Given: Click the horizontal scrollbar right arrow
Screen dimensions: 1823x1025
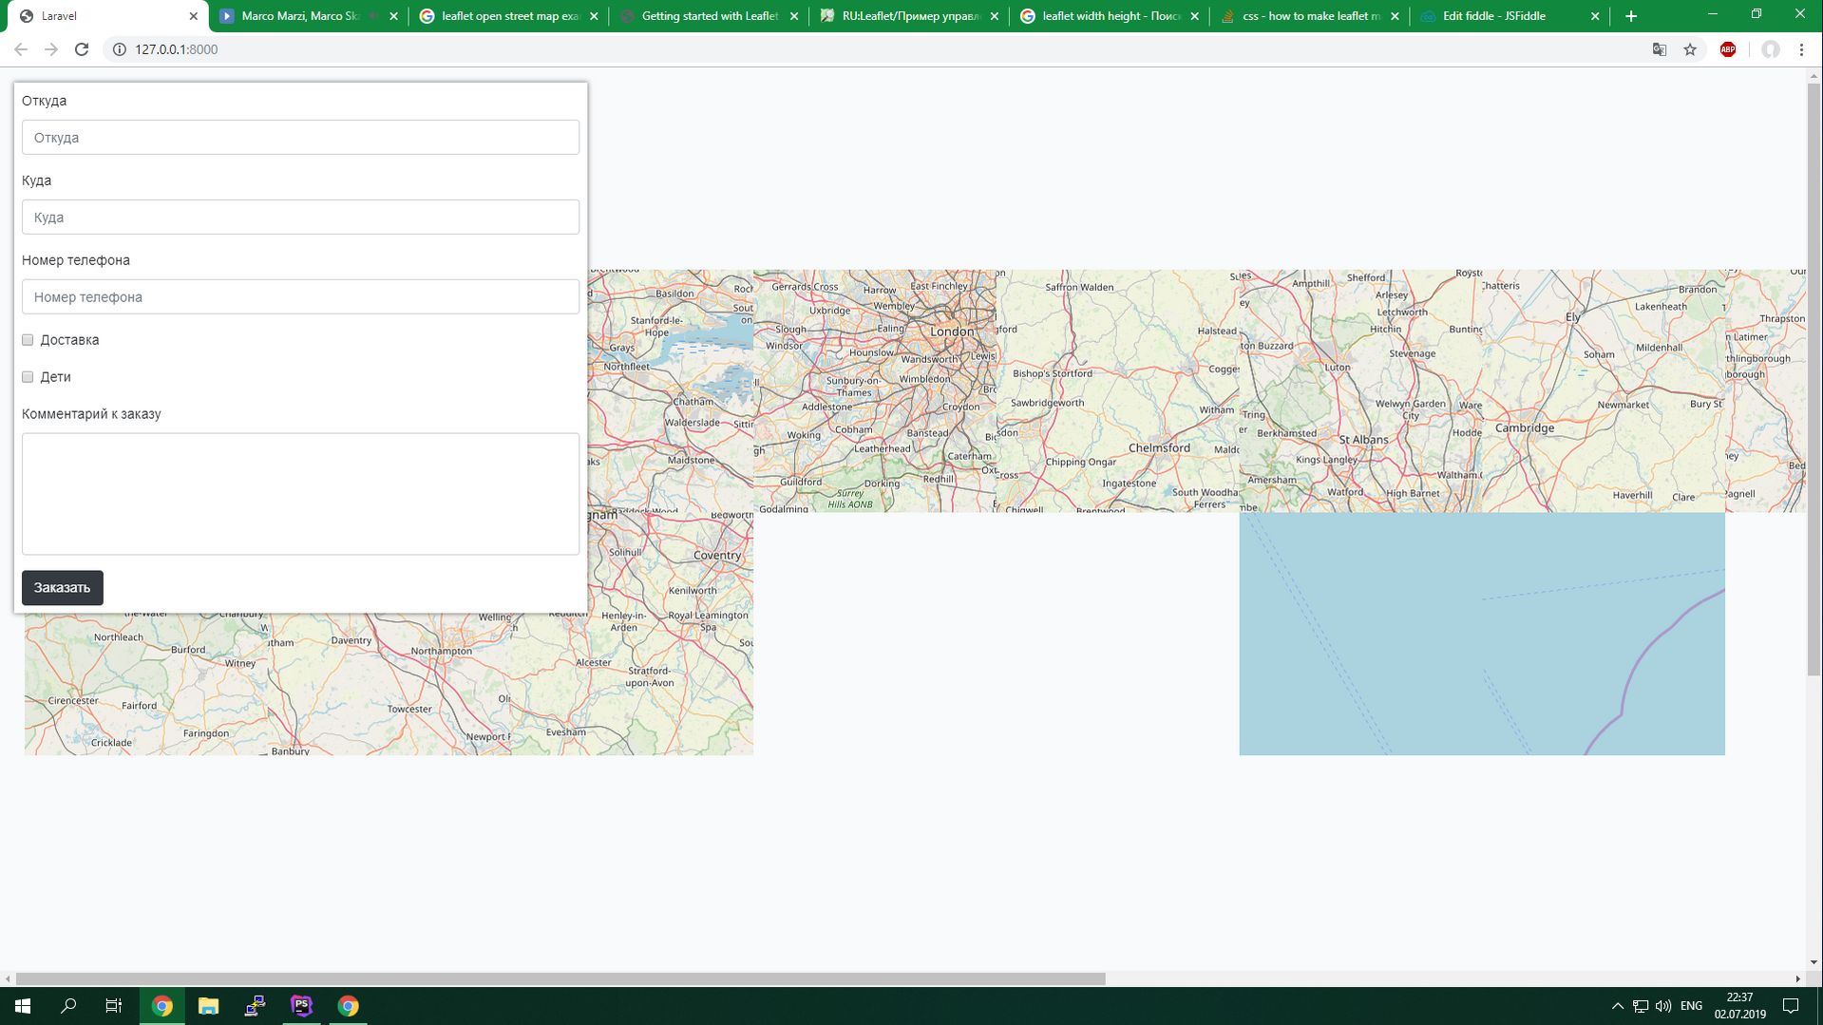Looking at the screenshot, I should [x=1797, y=978].
